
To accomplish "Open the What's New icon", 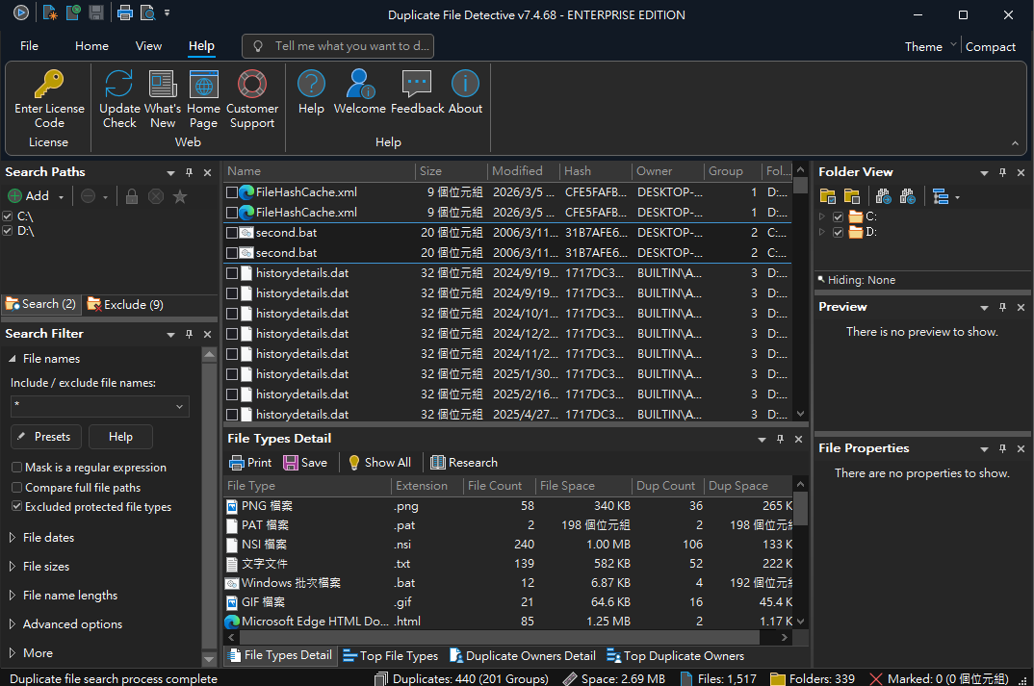I will point(163,85).
